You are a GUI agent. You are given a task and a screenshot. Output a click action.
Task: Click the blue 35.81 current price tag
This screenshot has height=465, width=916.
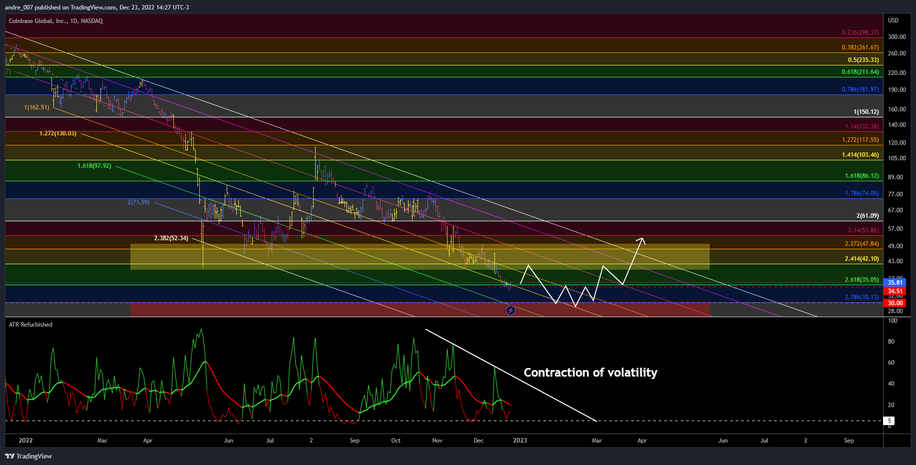click(895, 283)
